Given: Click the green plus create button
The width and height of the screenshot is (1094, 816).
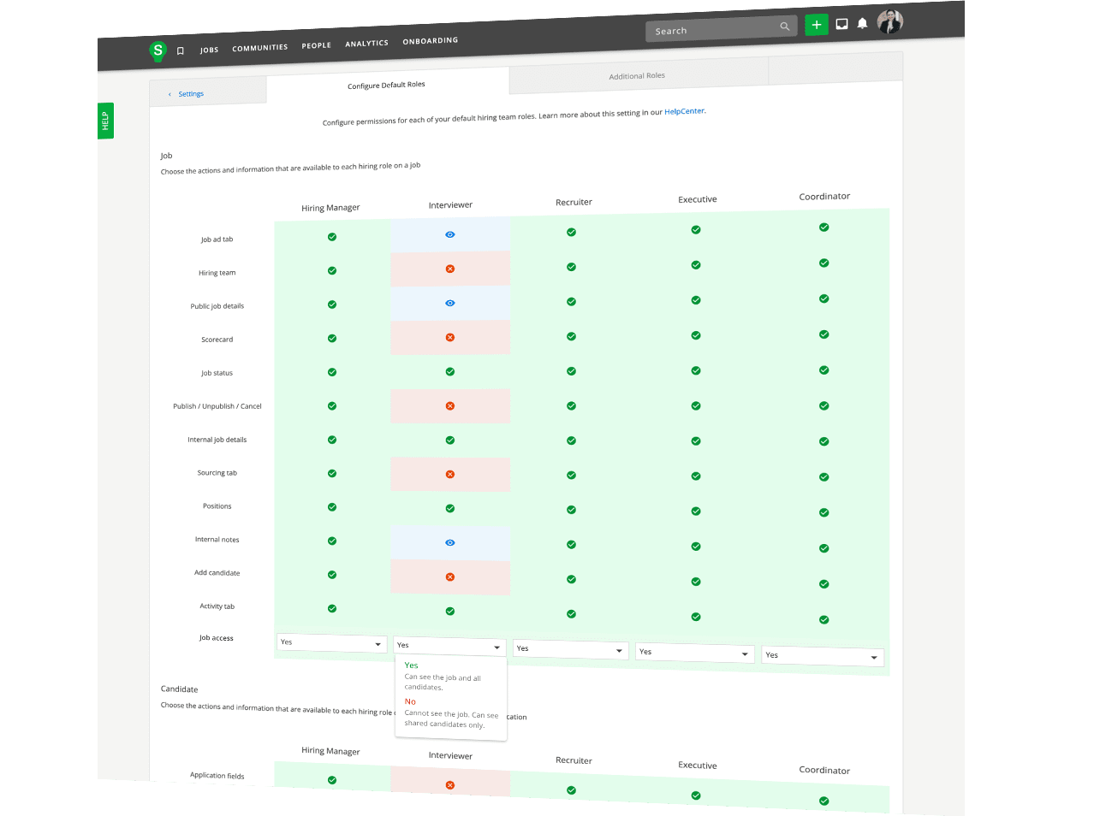Looking at the screenshot, I should click(x=817, y=25).
